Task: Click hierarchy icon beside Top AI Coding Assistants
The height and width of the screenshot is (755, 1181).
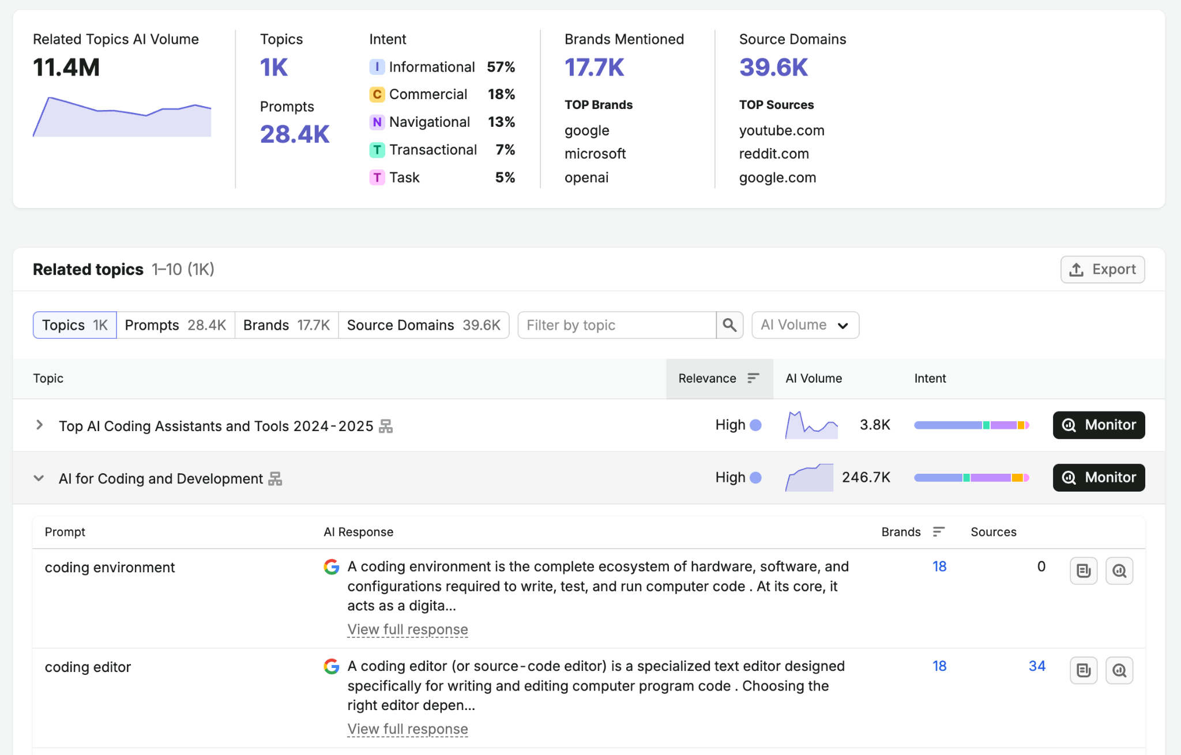Action: pos(386,426)
